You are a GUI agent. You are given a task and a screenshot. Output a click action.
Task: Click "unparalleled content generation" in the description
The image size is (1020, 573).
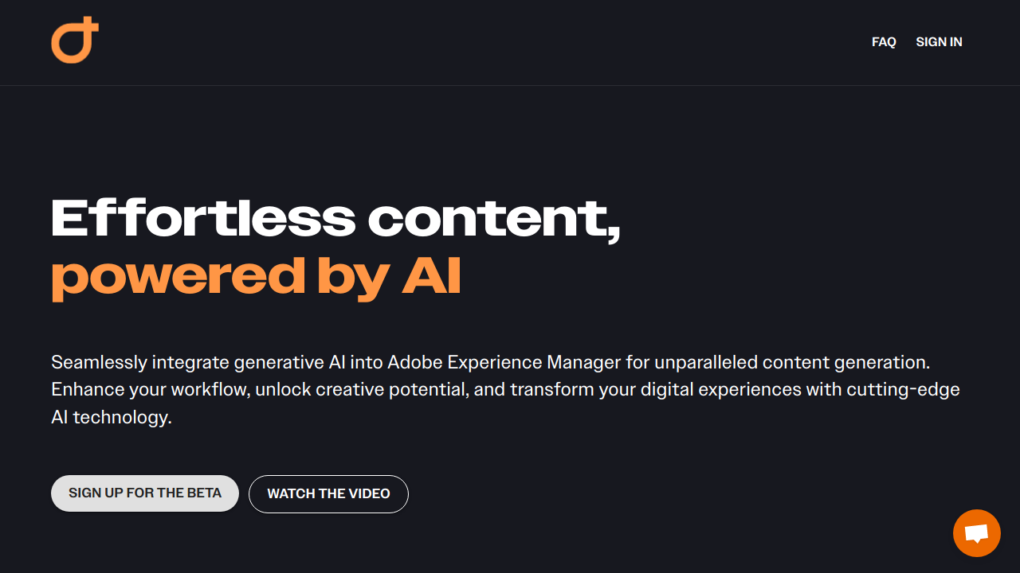tap(792, 363)
